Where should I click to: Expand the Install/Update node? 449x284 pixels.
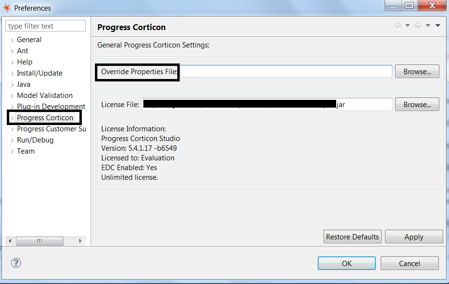[12, 74]
